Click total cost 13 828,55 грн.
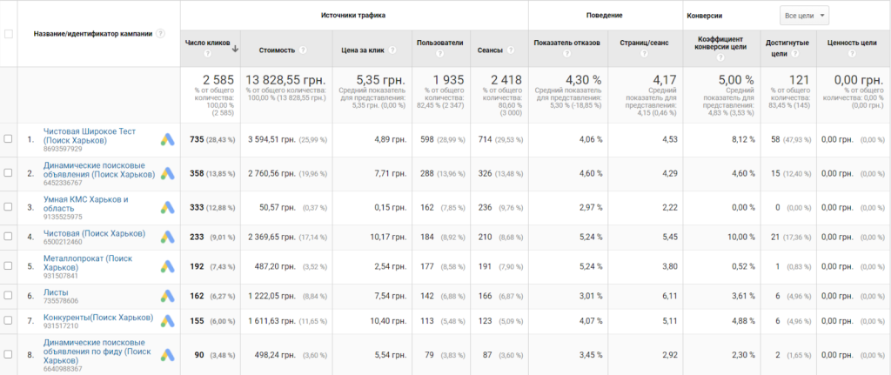 click(x=285, y=80)
